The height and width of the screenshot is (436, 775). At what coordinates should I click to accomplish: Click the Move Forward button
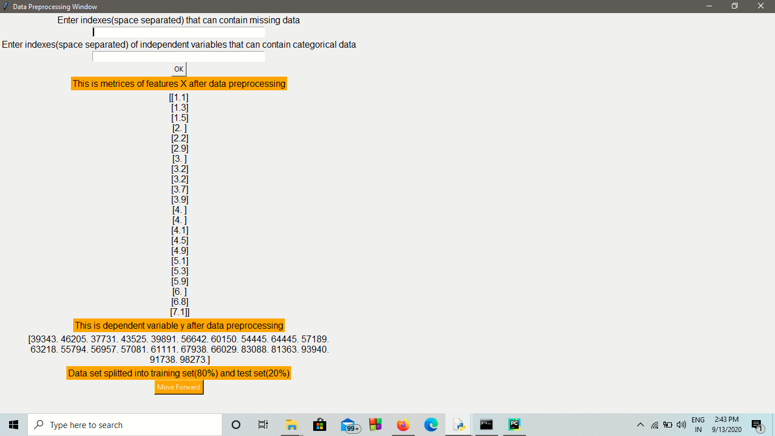pyautogui.click(x=179, y=387)
